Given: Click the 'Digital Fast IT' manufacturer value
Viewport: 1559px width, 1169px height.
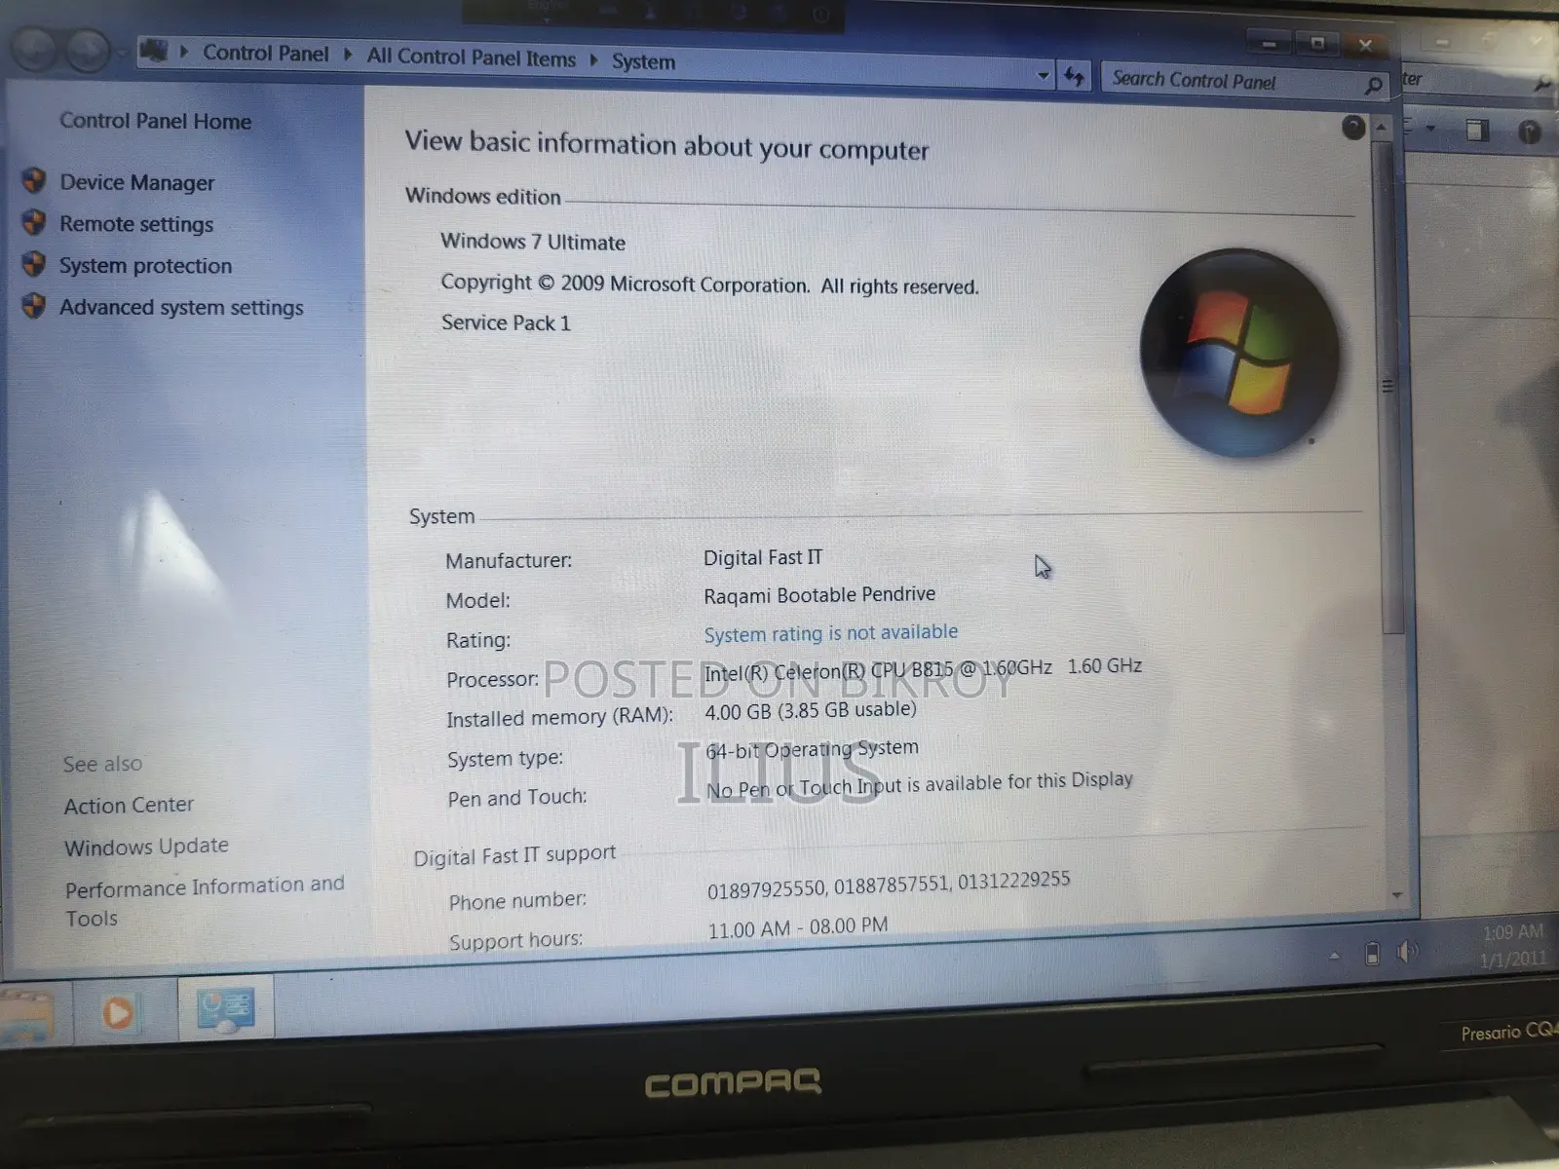Looking at the screenshot, I should click(x=763, y=557).
